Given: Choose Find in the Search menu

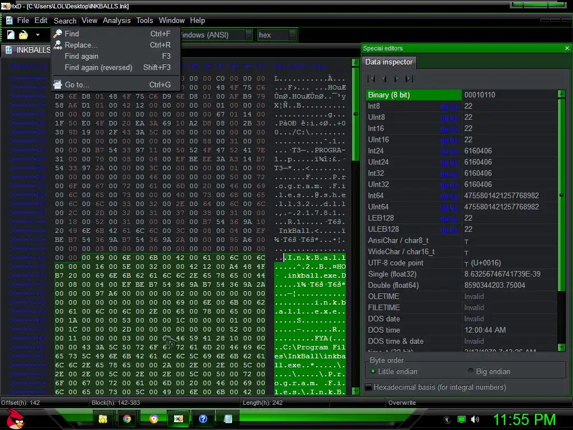Looking at the screenshot, I should click(116, 34).
